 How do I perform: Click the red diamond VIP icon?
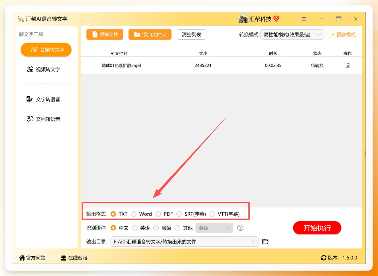click(276, 19)
